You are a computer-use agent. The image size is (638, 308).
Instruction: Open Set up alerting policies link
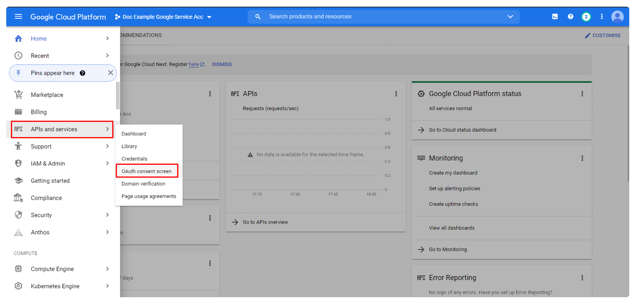[455, 188]
